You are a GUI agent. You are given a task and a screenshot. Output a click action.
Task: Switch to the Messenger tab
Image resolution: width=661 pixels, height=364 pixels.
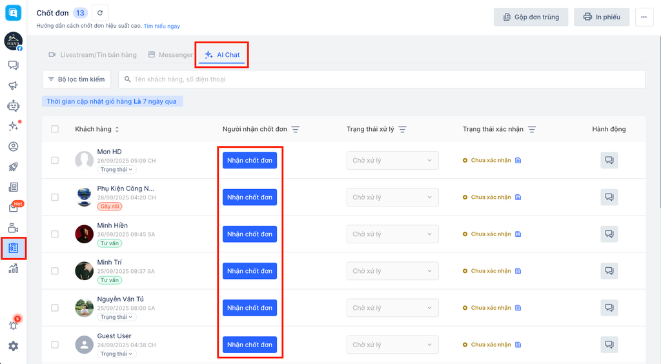click(170, 55)
